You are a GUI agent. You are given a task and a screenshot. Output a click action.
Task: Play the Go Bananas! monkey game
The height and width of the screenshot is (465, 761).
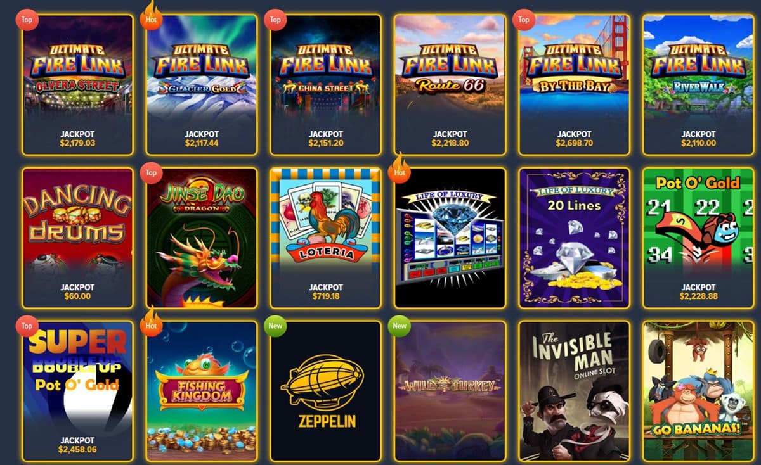tap(698, 392)
